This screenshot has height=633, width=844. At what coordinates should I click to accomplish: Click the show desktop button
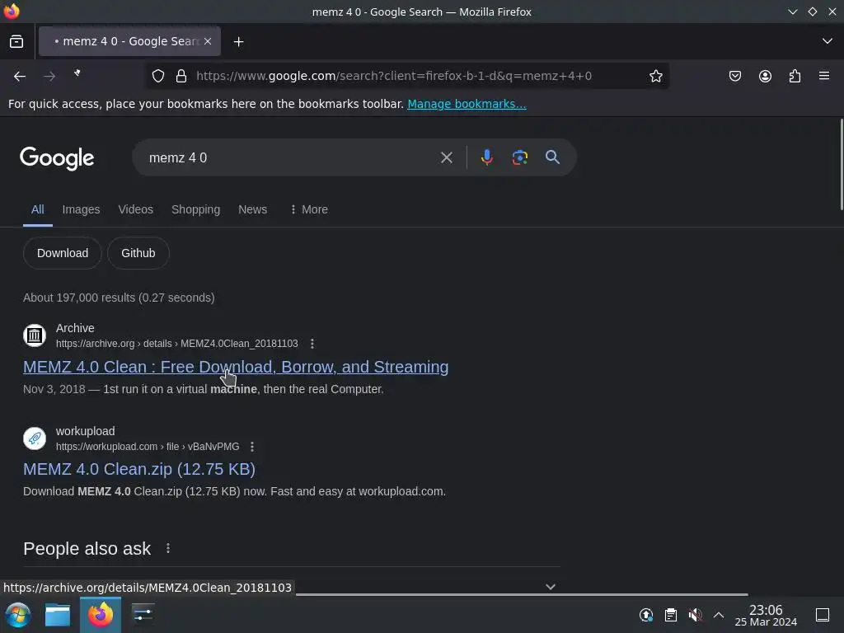point(823,615)
